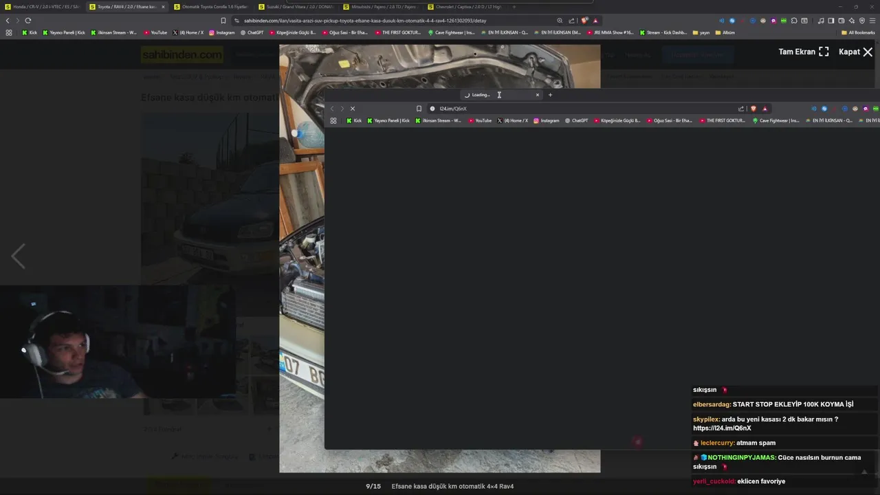Switch to Suzuki Grand Vitara tab
Image resolution: width=880 pixels, height=495 pixels.
pyautogui.click(x=295, y=7)
